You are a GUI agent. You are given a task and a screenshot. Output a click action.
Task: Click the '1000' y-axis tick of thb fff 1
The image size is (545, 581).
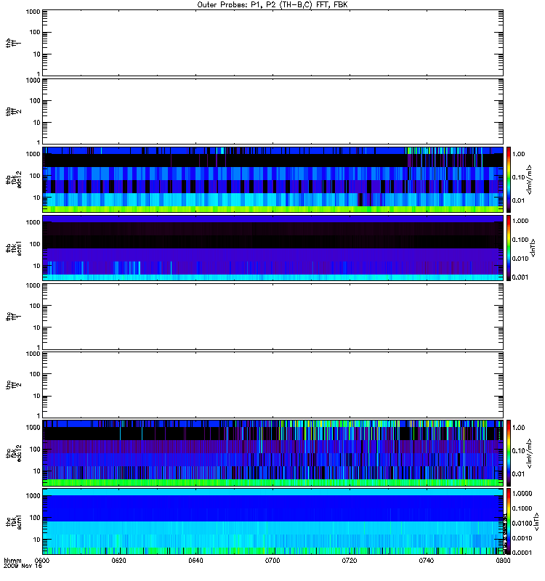pyautogui.click(x=33, y=12)
